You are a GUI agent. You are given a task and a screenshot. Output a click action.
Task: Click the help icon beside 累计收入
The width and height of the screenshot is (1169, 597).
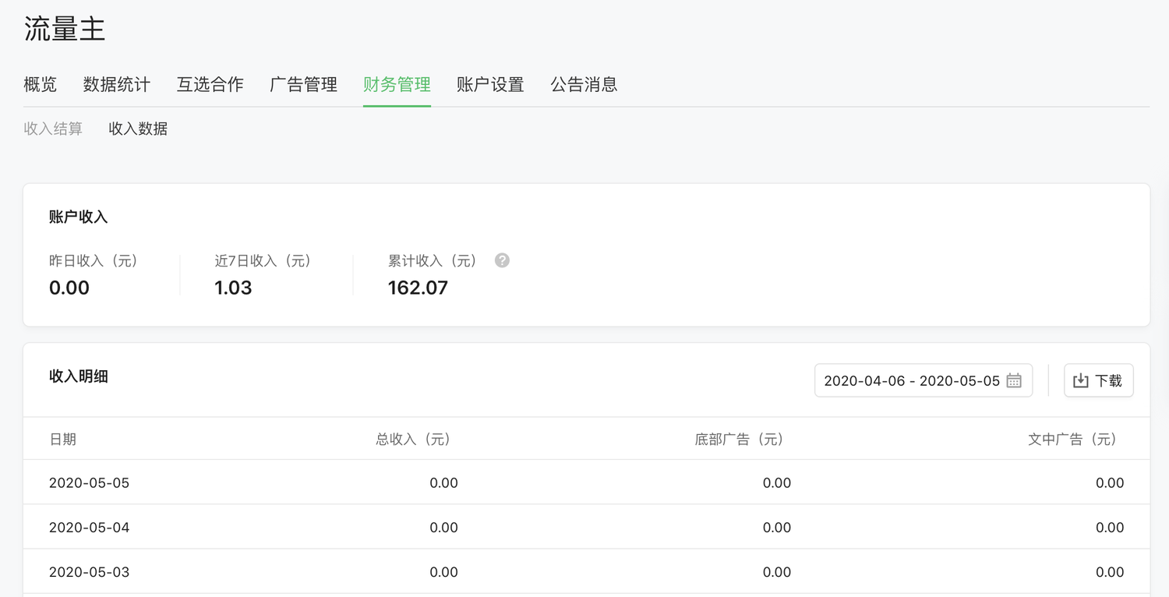coord(502,260)
